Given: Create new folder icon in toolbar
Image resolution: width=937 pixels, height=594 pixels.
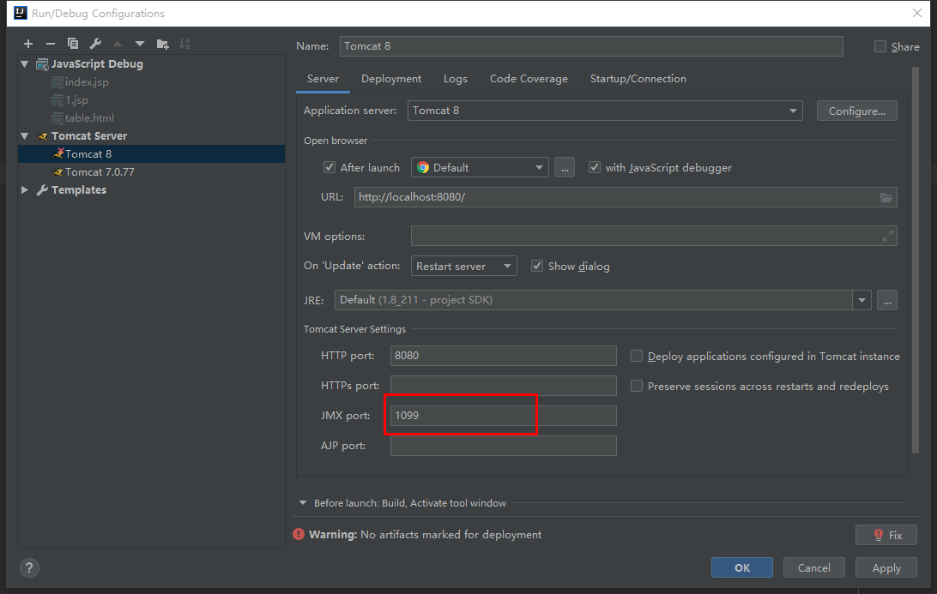Looking at the screenshot, I should [x=162, y=44].
